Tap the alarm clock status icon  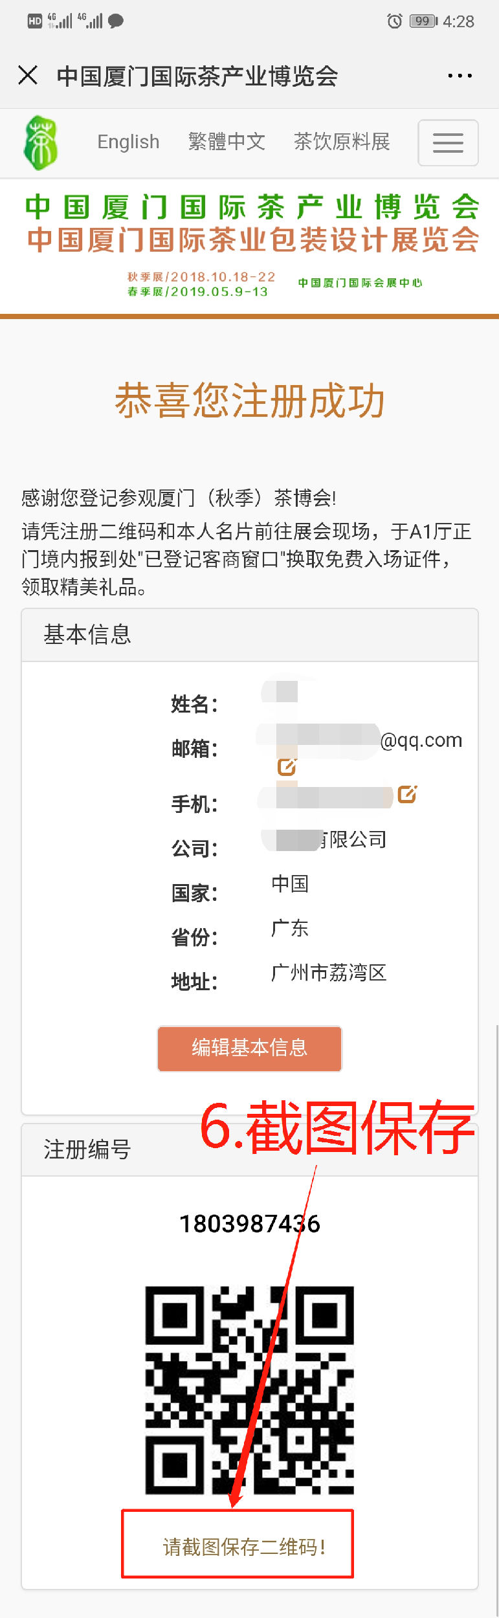[x=394, y=21]
